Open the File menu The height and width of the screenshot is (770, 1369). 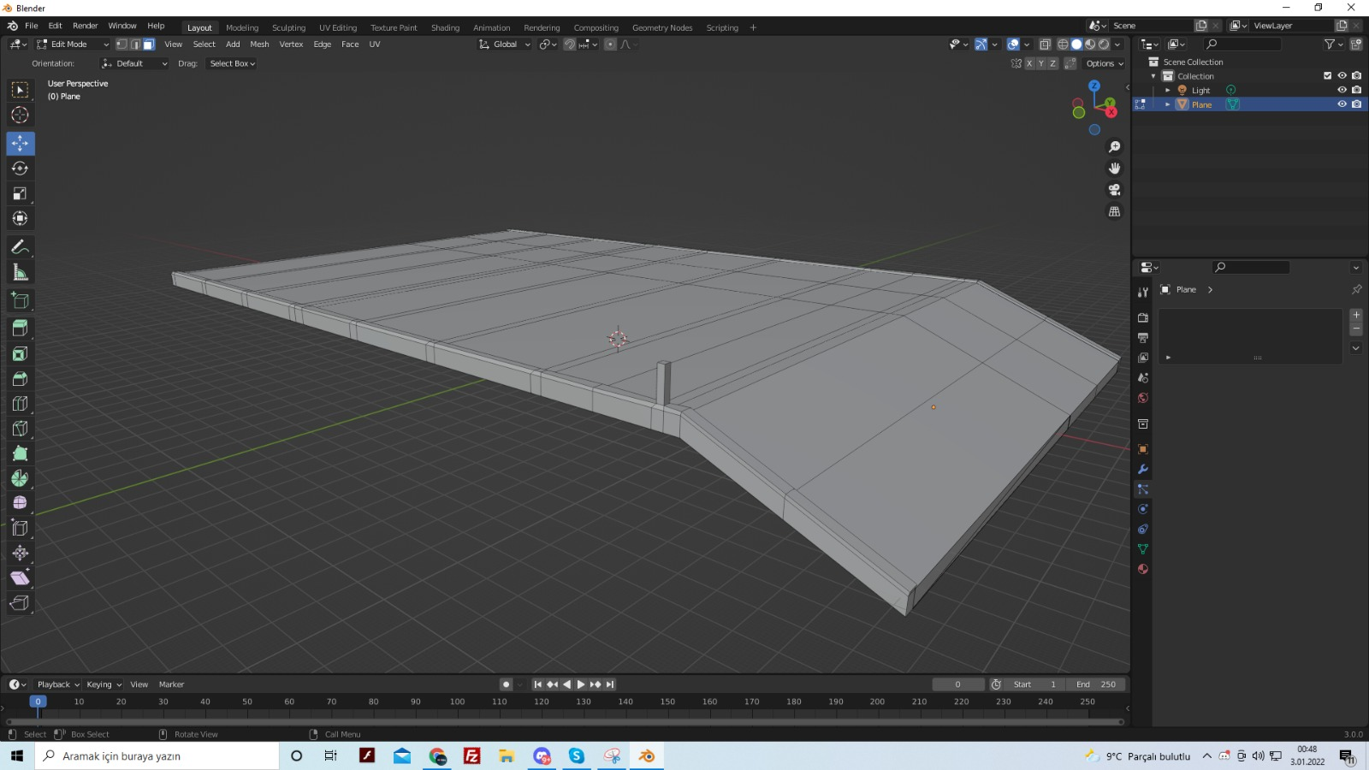(x=32, y=26)
